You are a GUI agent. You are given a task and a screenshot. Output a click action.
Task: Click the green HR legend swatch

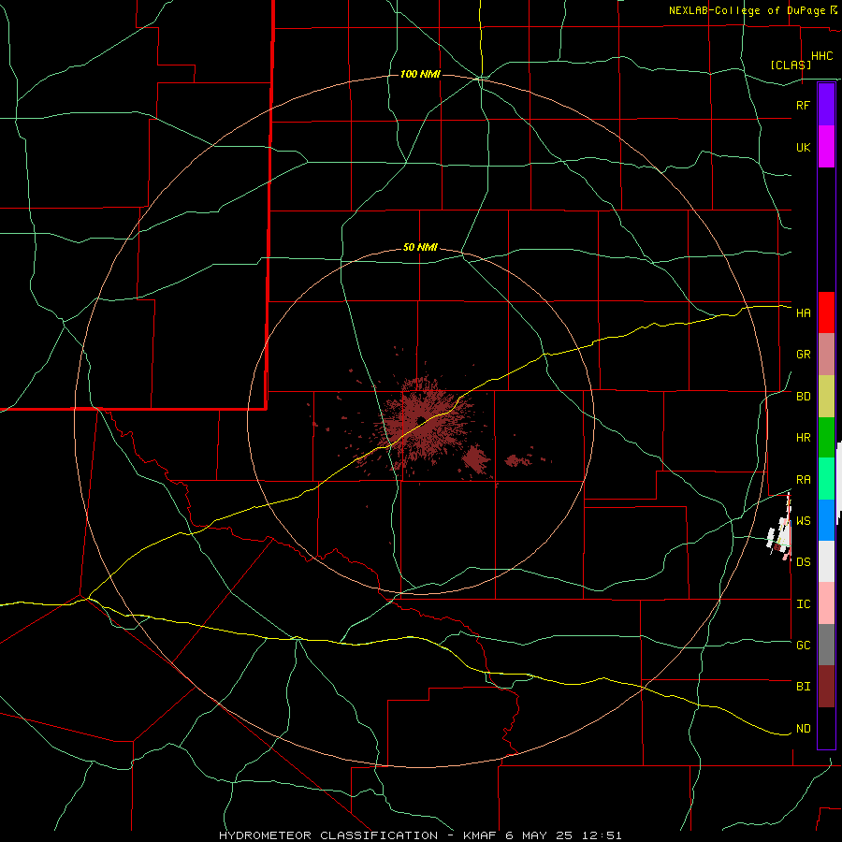(x=826, y=438)
